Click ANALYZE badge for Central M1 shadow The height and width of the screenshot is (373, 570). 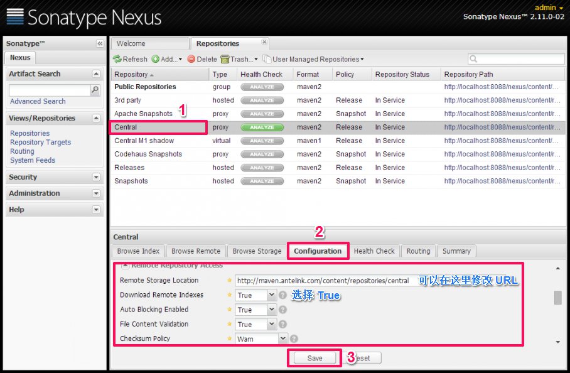262,141
